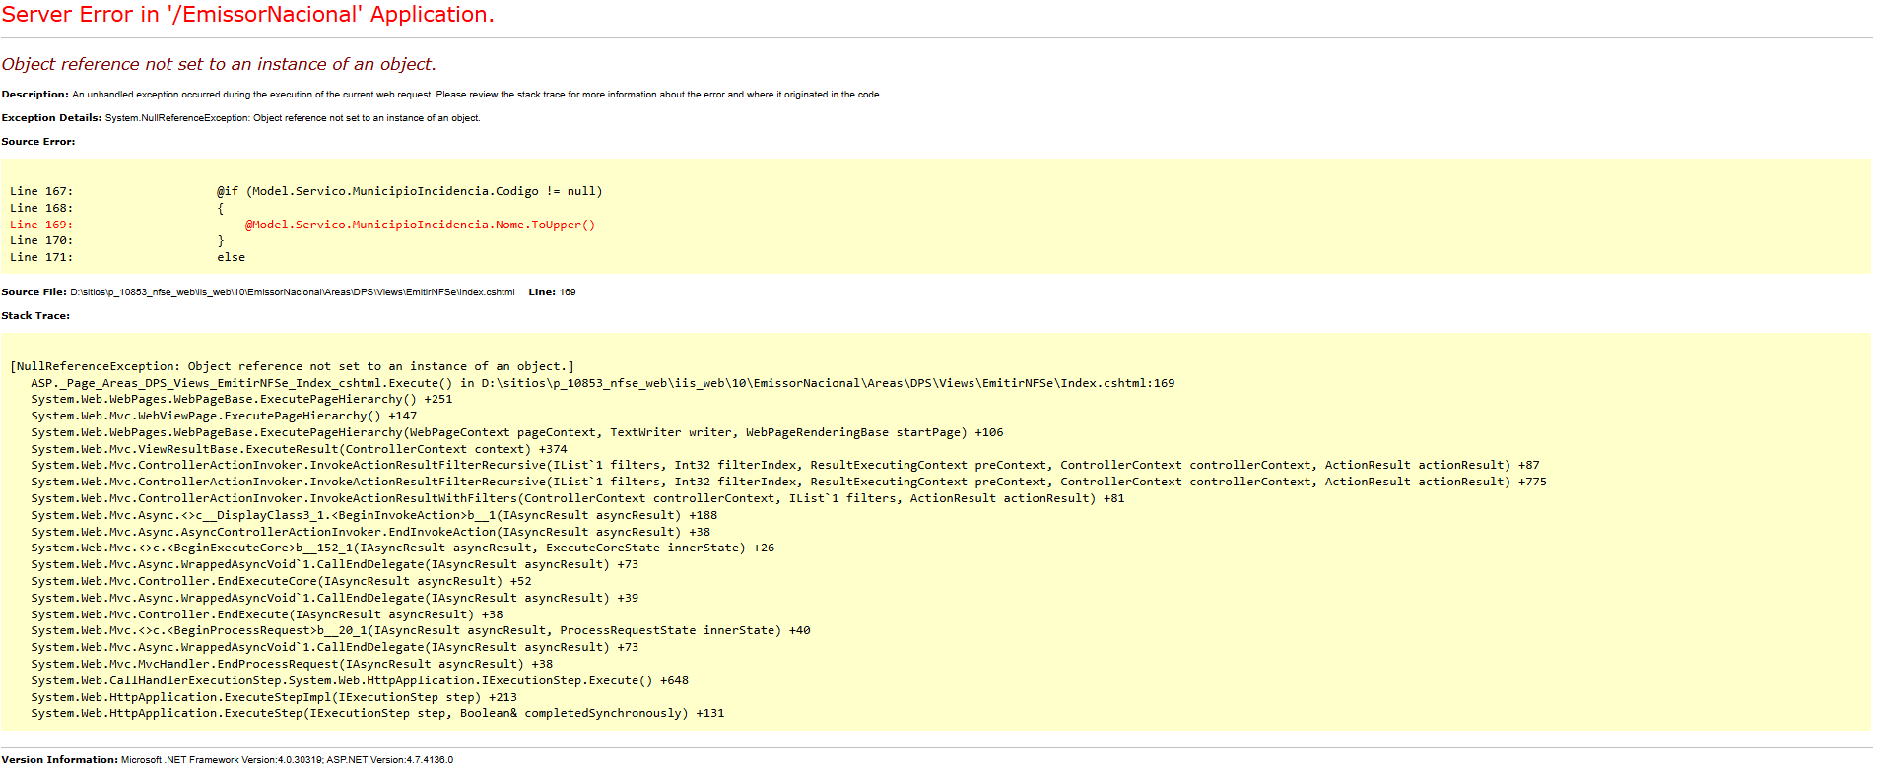Click the 'Line: 169' indicator after file path

552,292
